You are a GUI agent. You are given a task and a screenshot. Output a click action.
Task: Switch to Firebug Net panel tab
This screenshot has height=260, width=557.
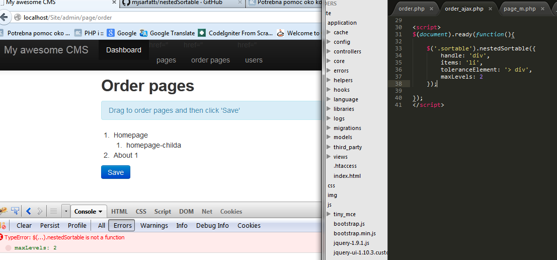coord(207,211)
